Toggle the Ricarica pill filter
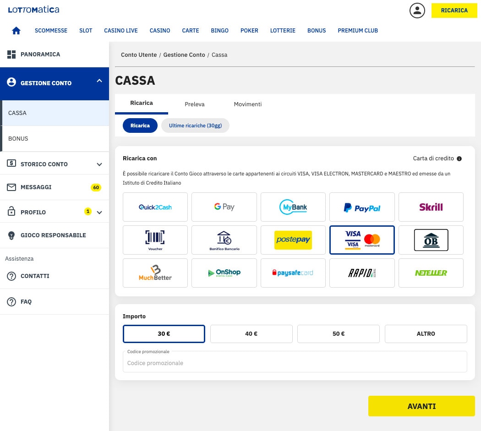 [x=140, y=125]
